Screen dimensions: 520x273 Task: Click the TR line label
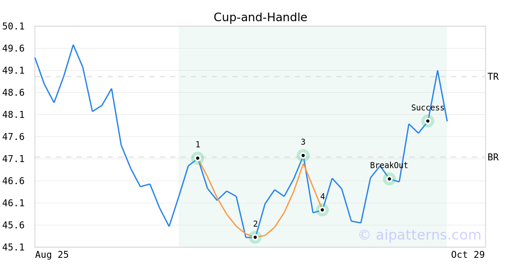[493, 77]
